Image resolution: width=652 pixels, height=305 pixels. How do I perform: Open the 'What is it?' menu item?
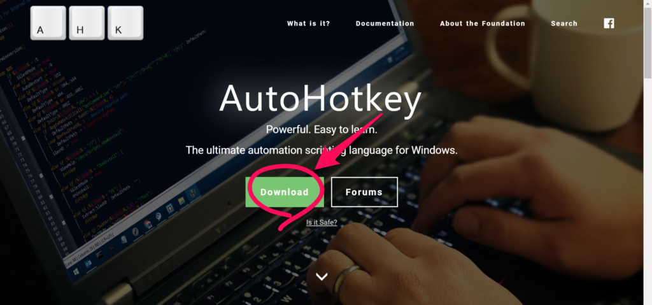pos(309,24)
